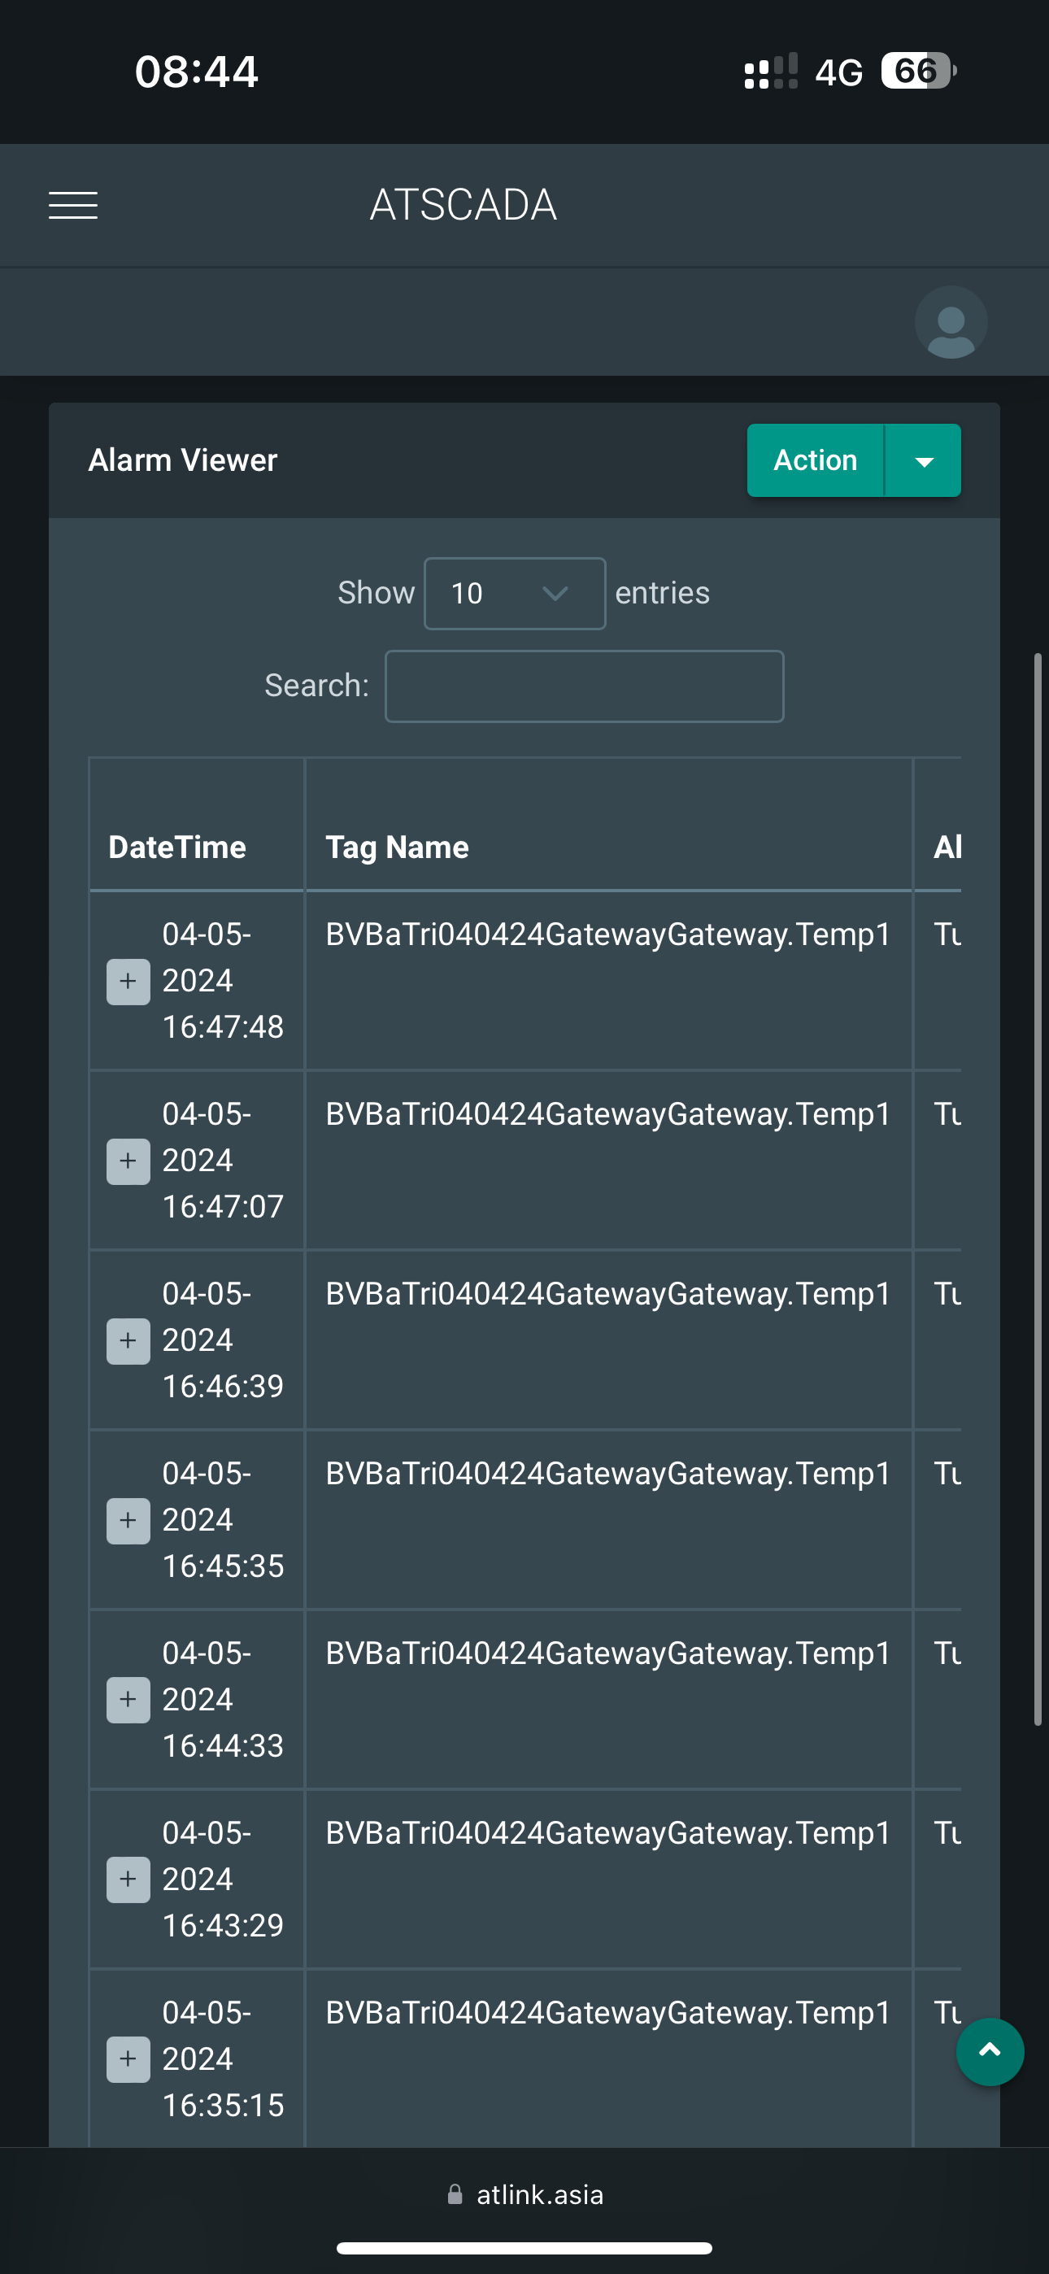Expand the 16:46:39 alarm row
The height and width of the screenshot is (2274, 1049).
tap(128, 1341)
